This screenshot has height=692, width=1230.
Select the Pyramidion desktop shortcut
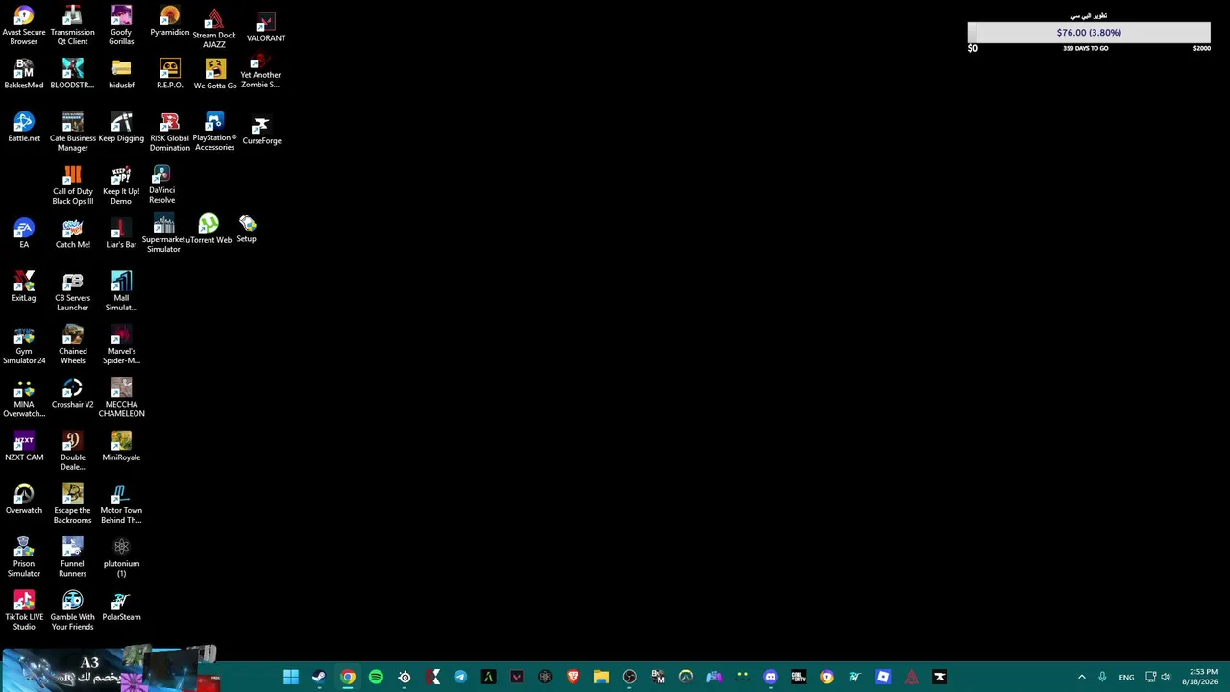170,22
